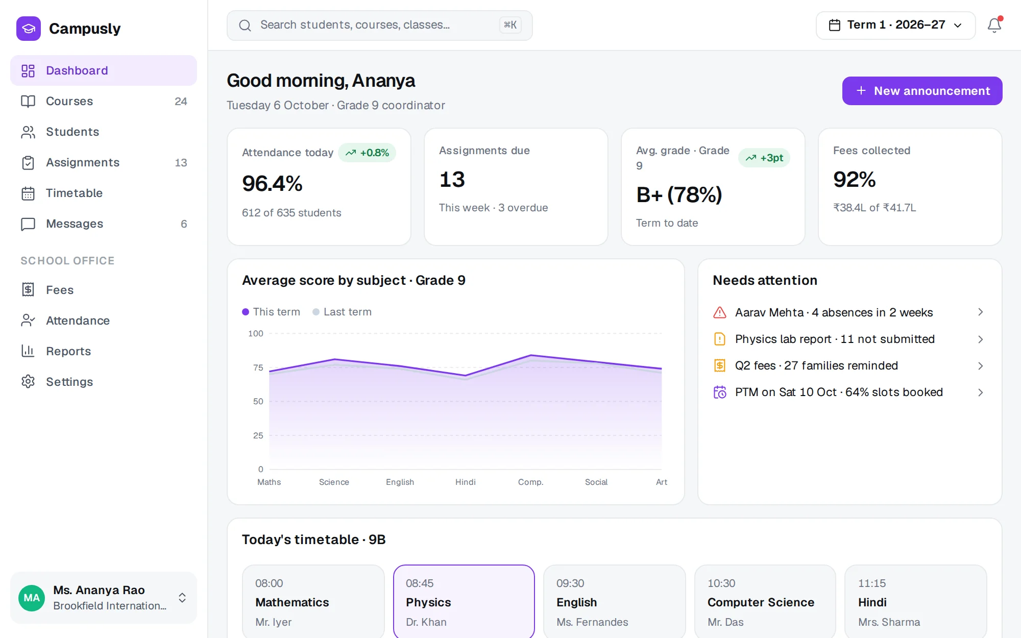1021x638 pixels.
Task: Click the Reports bar chart icon
Action: click(x=28, y=351)
